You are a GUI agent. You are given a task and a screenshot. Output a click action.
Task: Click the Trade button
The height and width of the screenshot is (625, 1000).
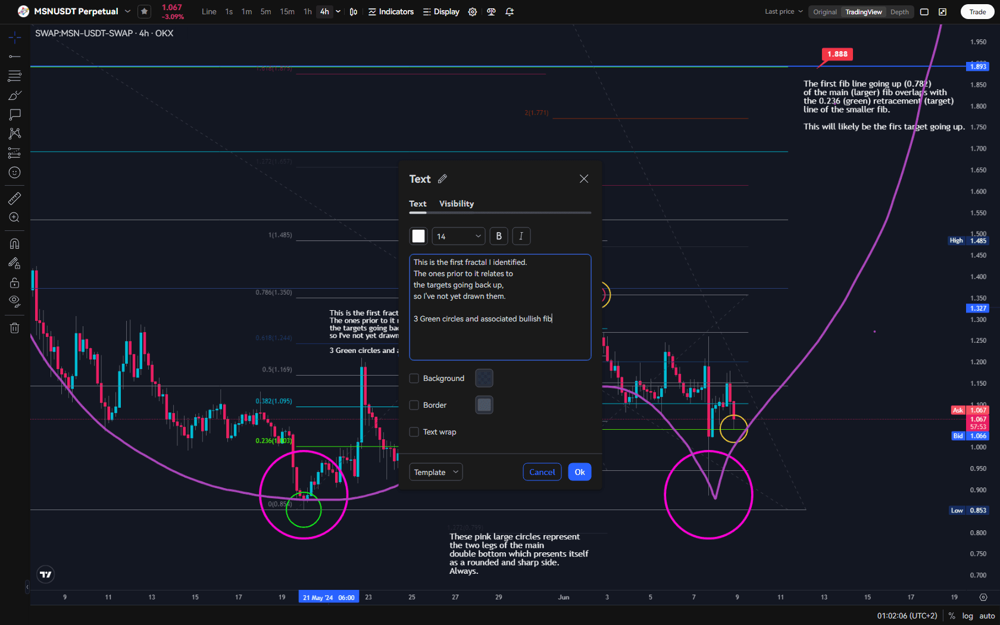click(977, 12)
